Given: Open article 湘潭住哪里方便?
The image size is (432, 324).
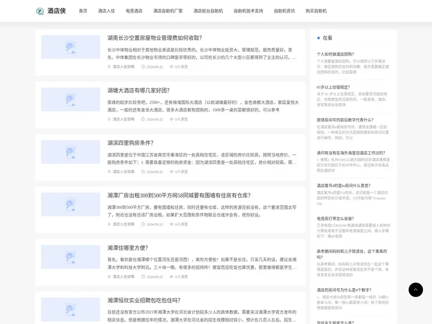Looking at the screenshot, I should pyautogui.click(x=128, y=248).
